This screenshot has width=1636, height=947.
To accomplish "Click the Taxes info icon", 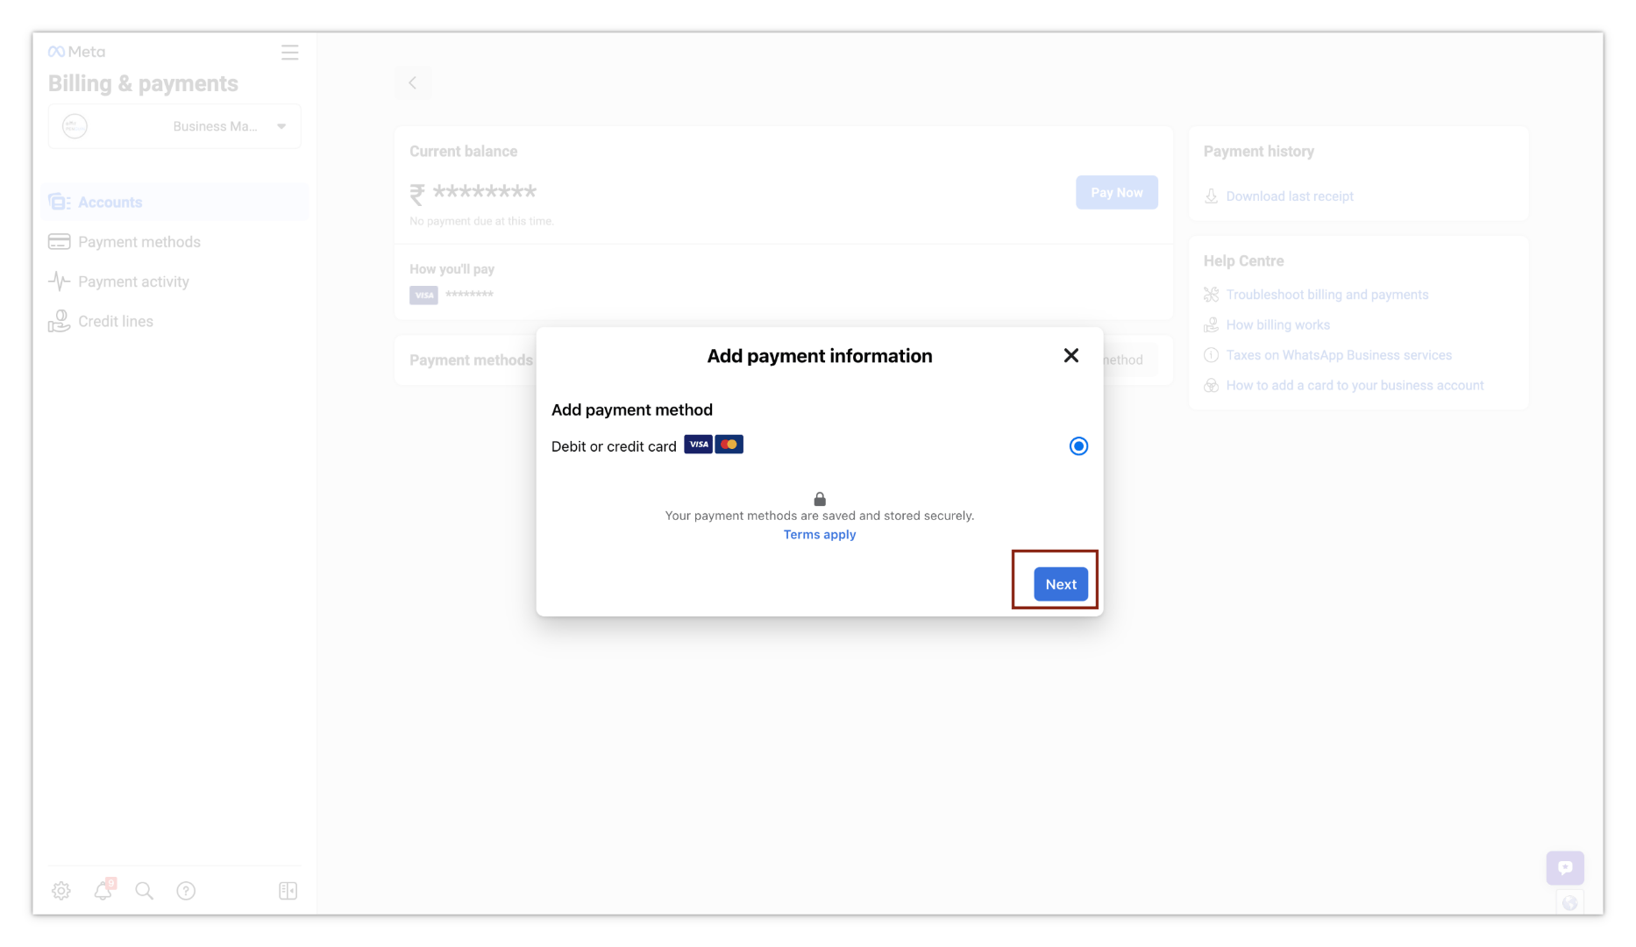I will (x=1211, y=355).
